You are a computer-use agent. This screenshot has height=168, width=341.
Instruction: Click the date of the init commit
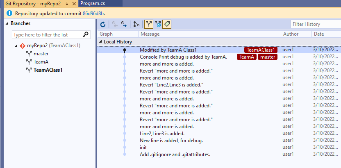click(325, 148)
